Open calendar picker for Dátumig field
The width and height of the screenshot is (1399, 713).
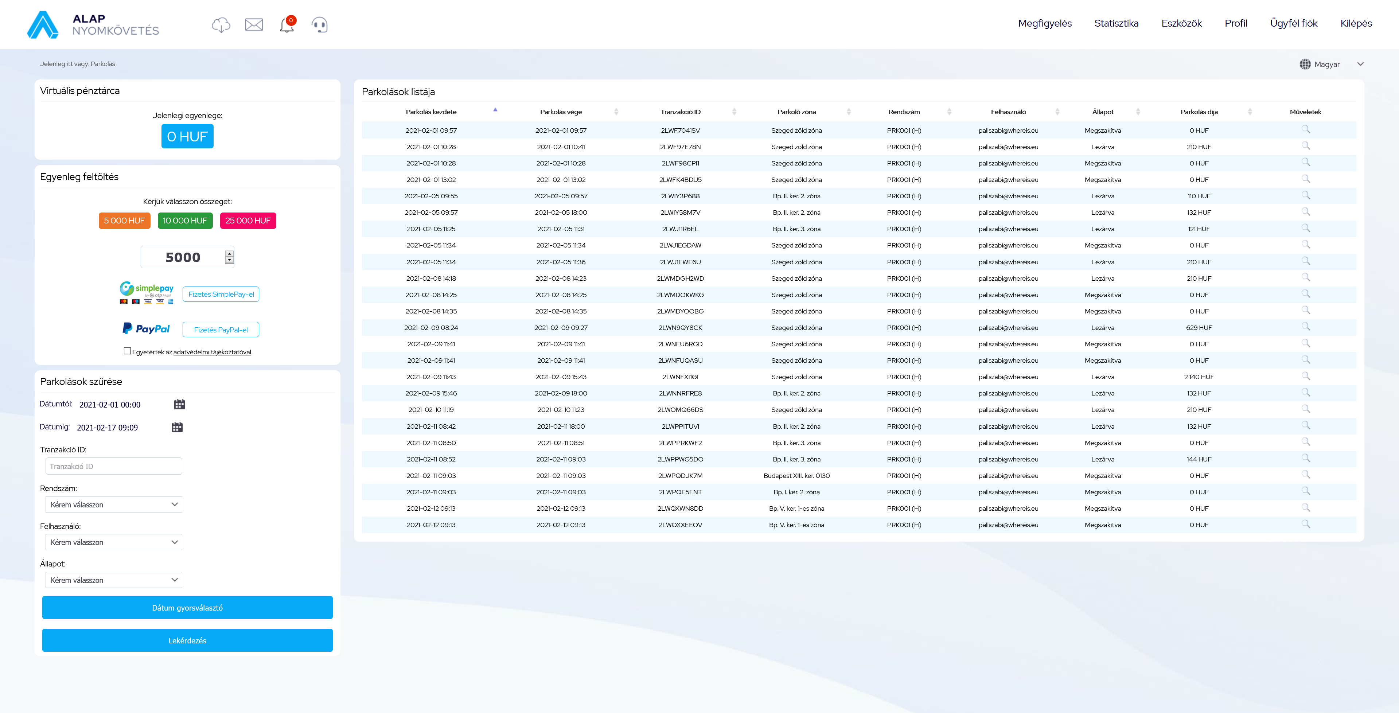click(177, 427)
